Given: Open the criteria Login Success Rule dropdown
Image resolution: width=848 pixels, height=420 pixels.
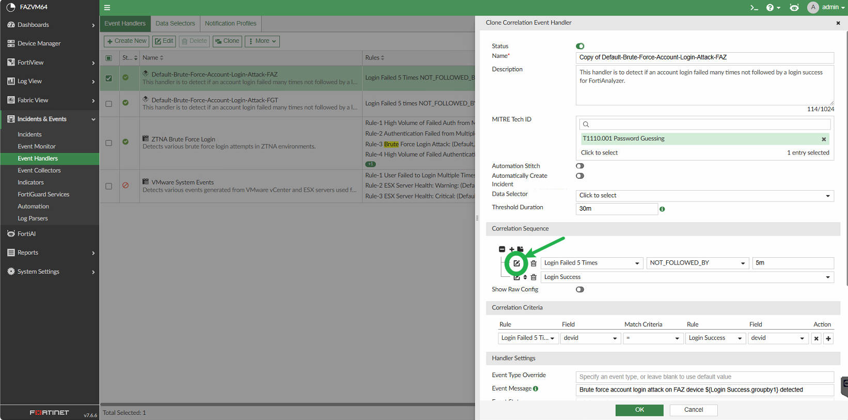Looking at the screenshot, I should (716, 338).
